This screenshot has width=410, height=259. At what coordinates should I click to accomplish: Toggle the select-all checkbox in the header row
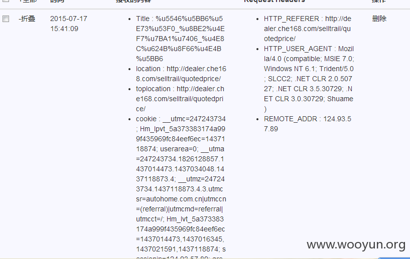tap(6, 1)
